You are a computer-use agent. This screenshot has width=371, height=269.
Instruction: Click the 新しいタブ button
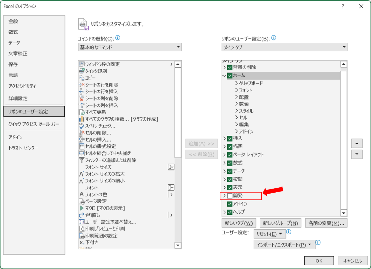[x=239, y=223]
